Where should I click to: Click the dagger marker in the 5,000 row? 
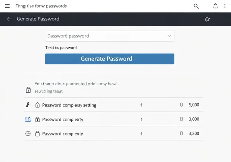tap(141, 105)
